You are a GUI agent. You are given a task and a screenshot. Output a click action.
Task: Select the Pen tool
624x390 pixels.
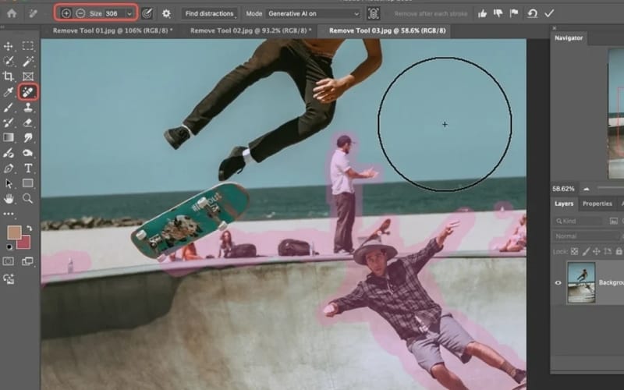tap(9, 168)
